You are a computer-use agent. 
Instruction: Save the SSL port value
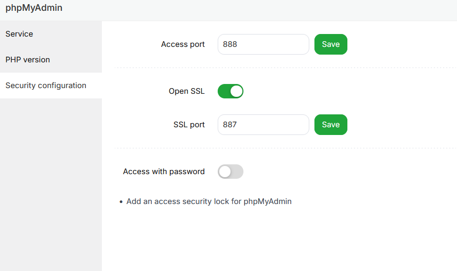pos(330,125)
